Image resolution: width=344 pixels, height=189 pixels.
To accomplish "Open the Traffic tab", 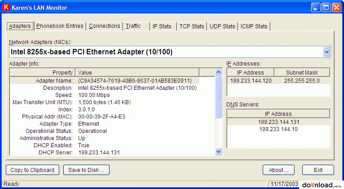I will point(136,26).
